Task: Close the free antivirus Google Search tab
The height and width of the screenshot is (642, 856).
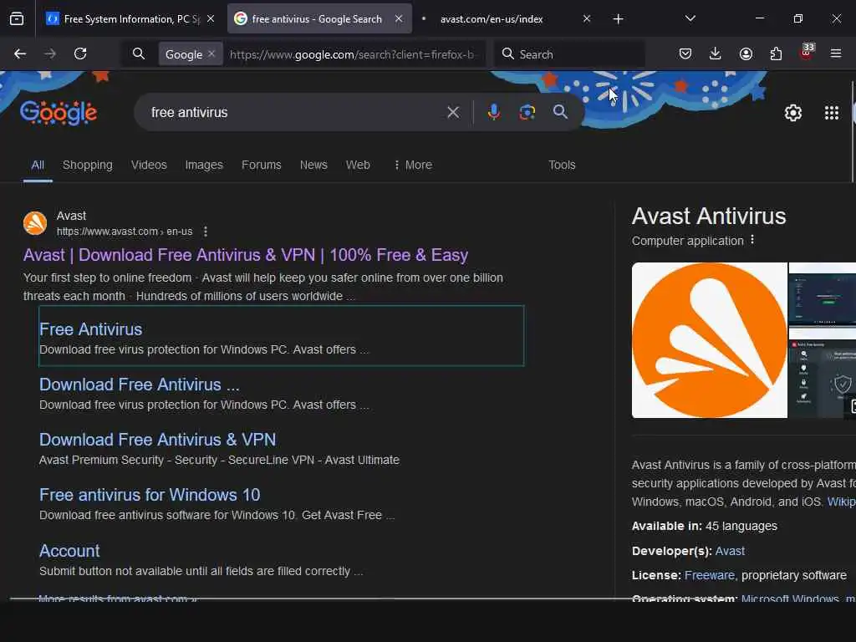Action: click(x=399, y=18)
